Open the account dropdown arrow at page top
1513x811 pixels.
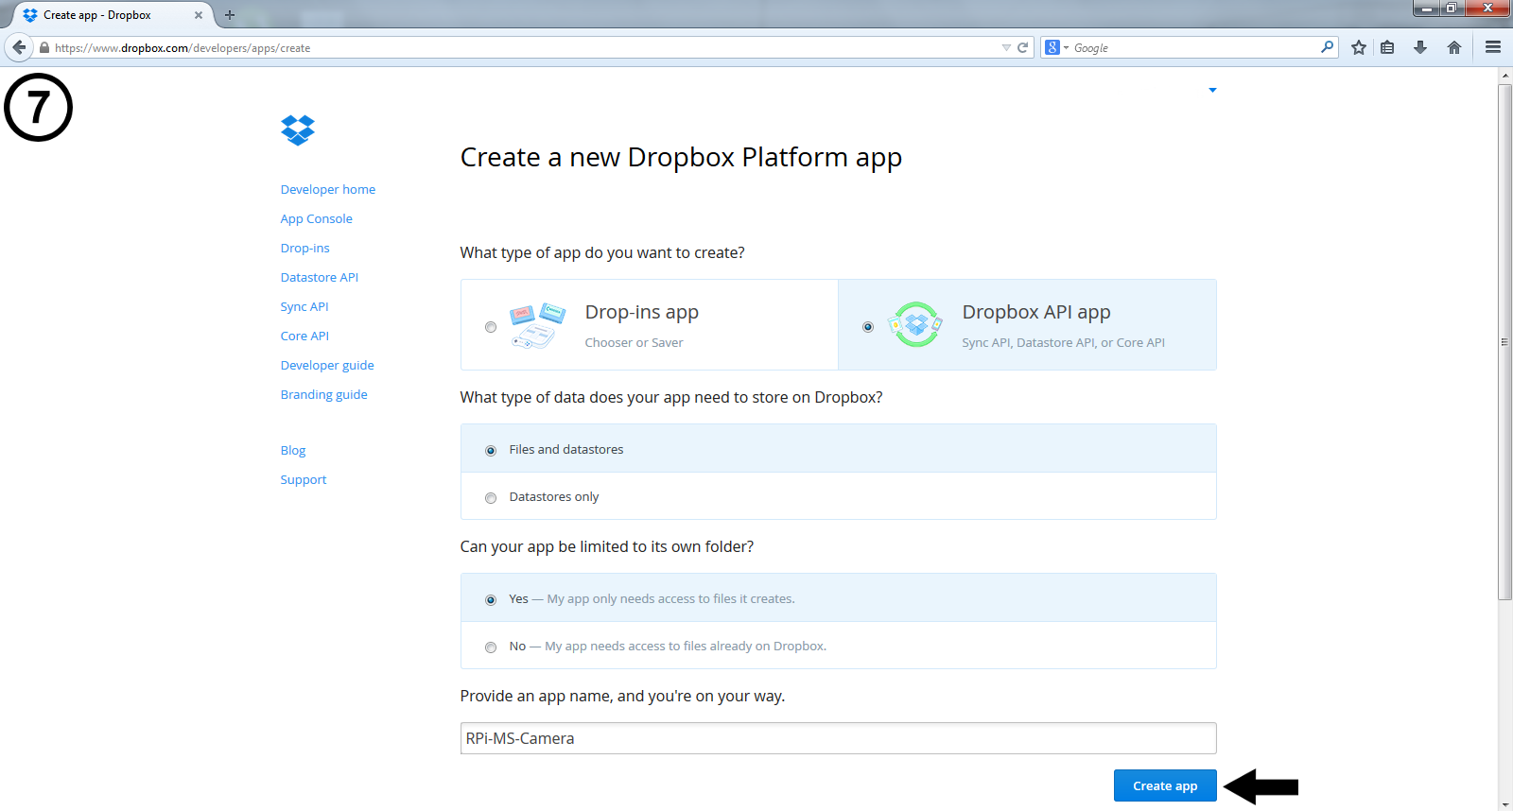pyautogui.click(x=1212, y=90)
